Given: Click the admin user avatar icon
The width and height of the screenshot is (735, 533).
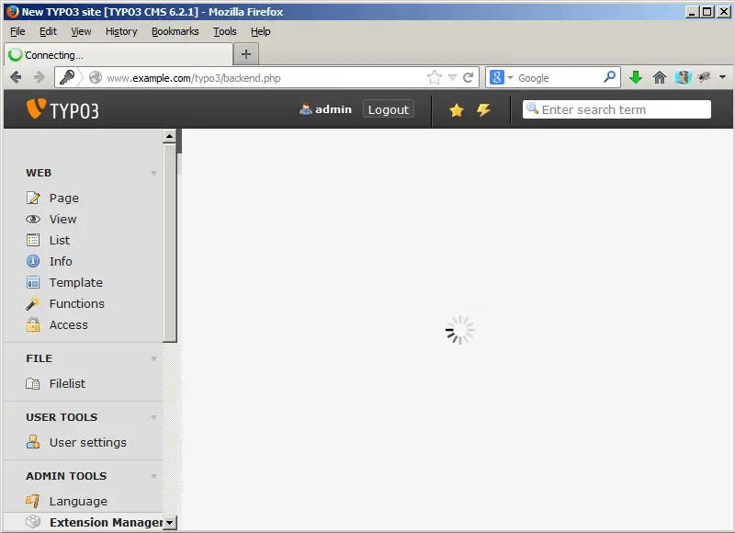Looking at the screenshot, I should pyautogui.click(x=306, y=109).
